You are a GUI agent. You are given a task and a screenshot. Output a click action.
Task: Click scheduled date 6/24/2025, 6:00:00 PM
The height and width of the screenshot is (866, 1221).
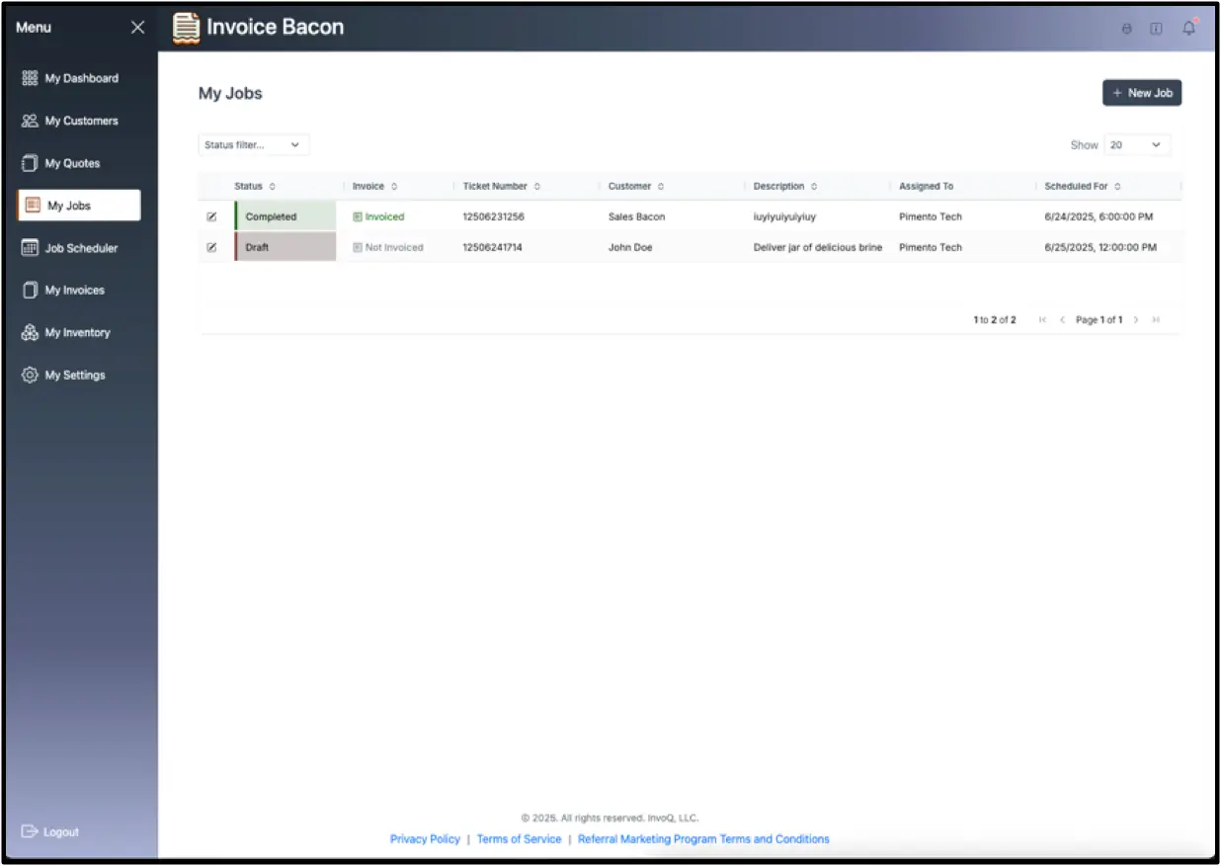[1099, 216]
